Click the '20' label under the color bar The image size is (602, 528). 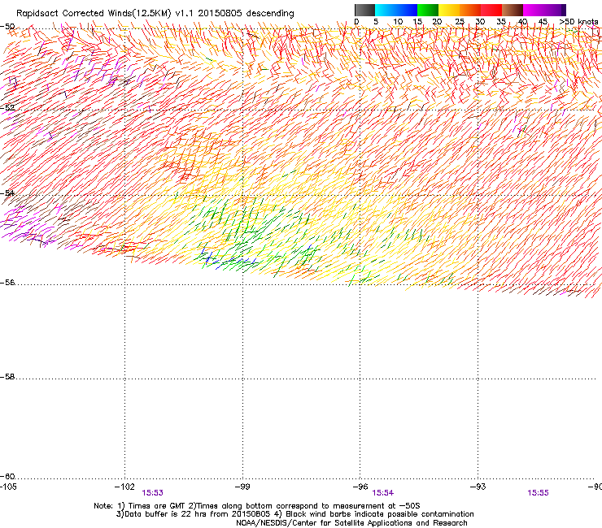coord(437,22)
